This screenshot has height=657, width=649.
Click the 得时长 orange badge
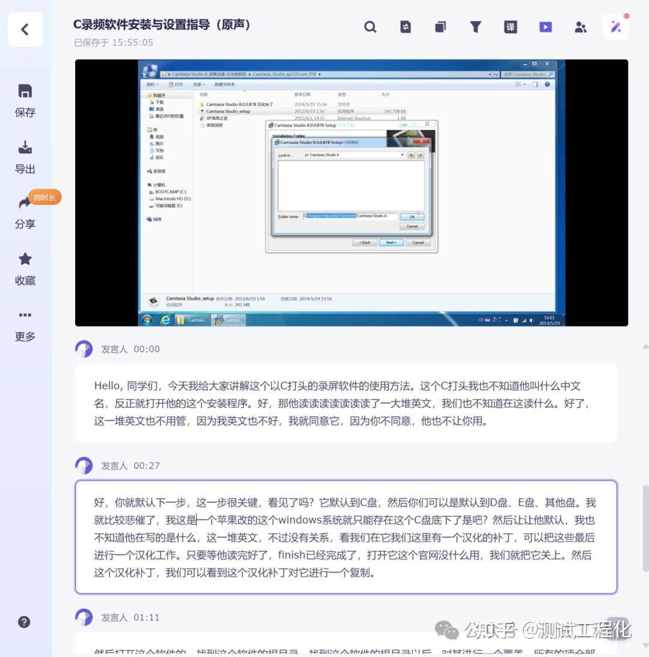[45, 197]
